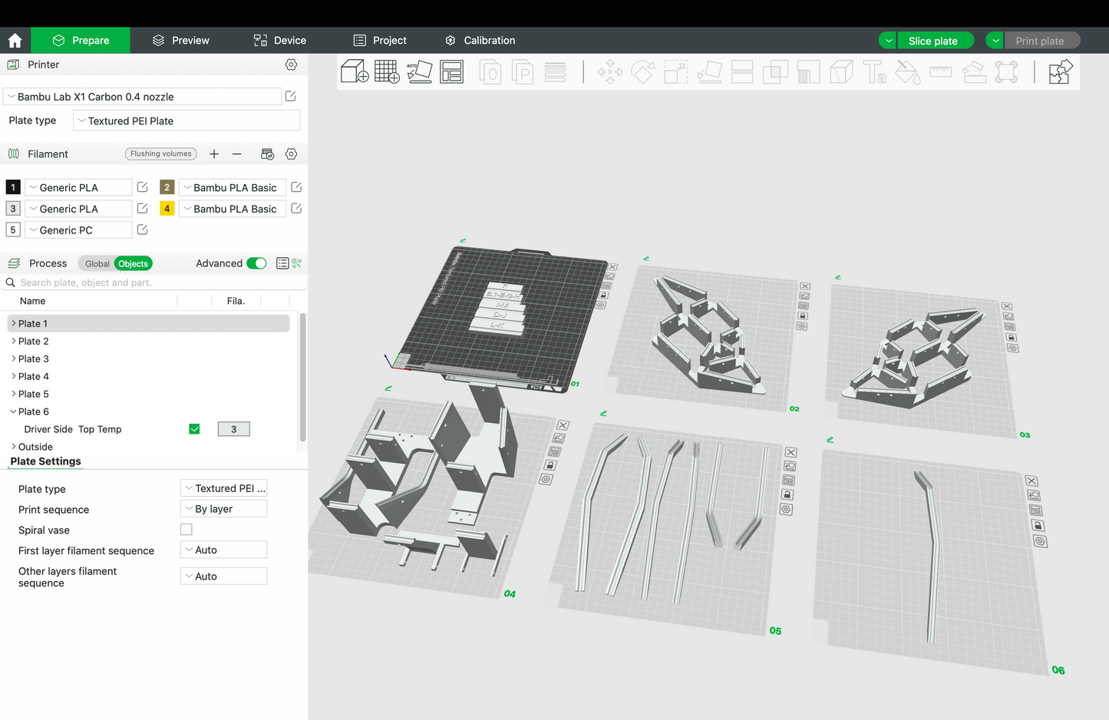Open the Arrange all objects tool
The width and height of the screenshot is (1109, 720).
pos(451,71)
